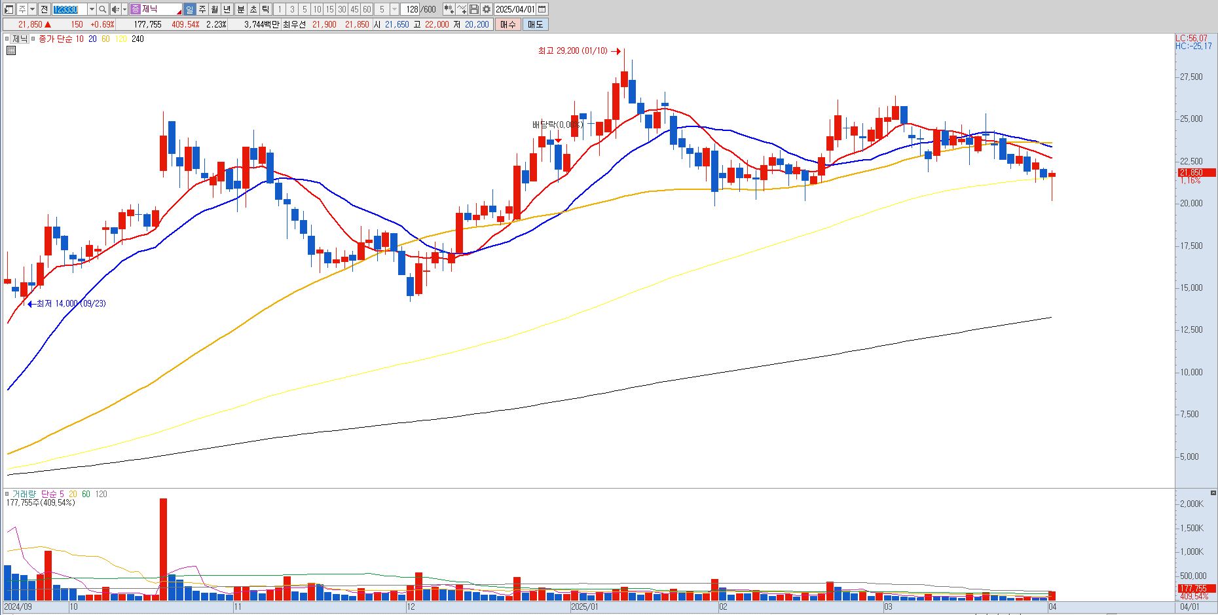Click the grid table icon below 제닉 label

[x=11, y=50]
